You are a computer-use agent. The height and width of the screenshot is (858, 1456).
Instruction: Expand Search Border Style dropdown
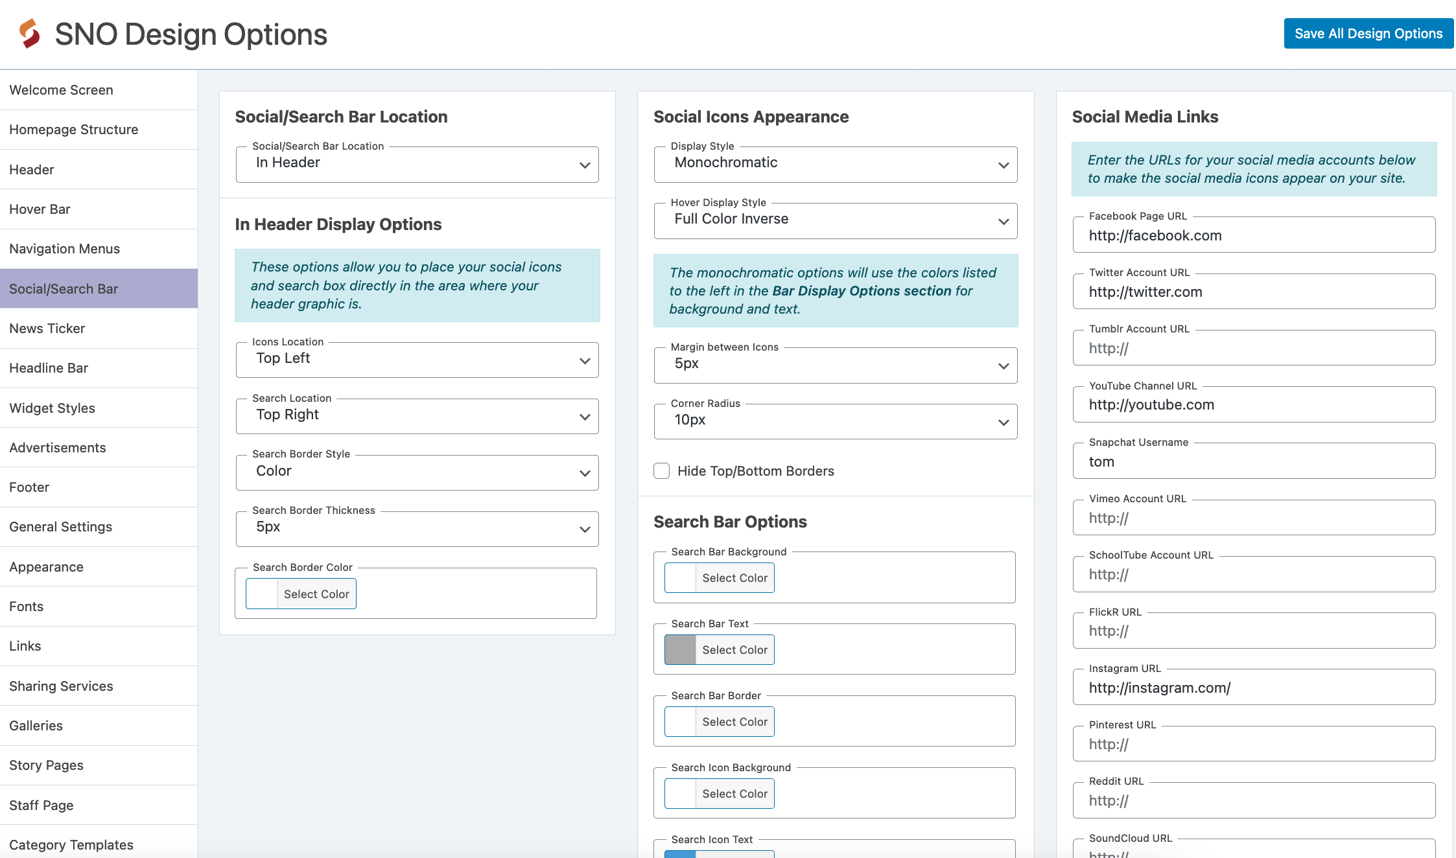tap(417, 472)
